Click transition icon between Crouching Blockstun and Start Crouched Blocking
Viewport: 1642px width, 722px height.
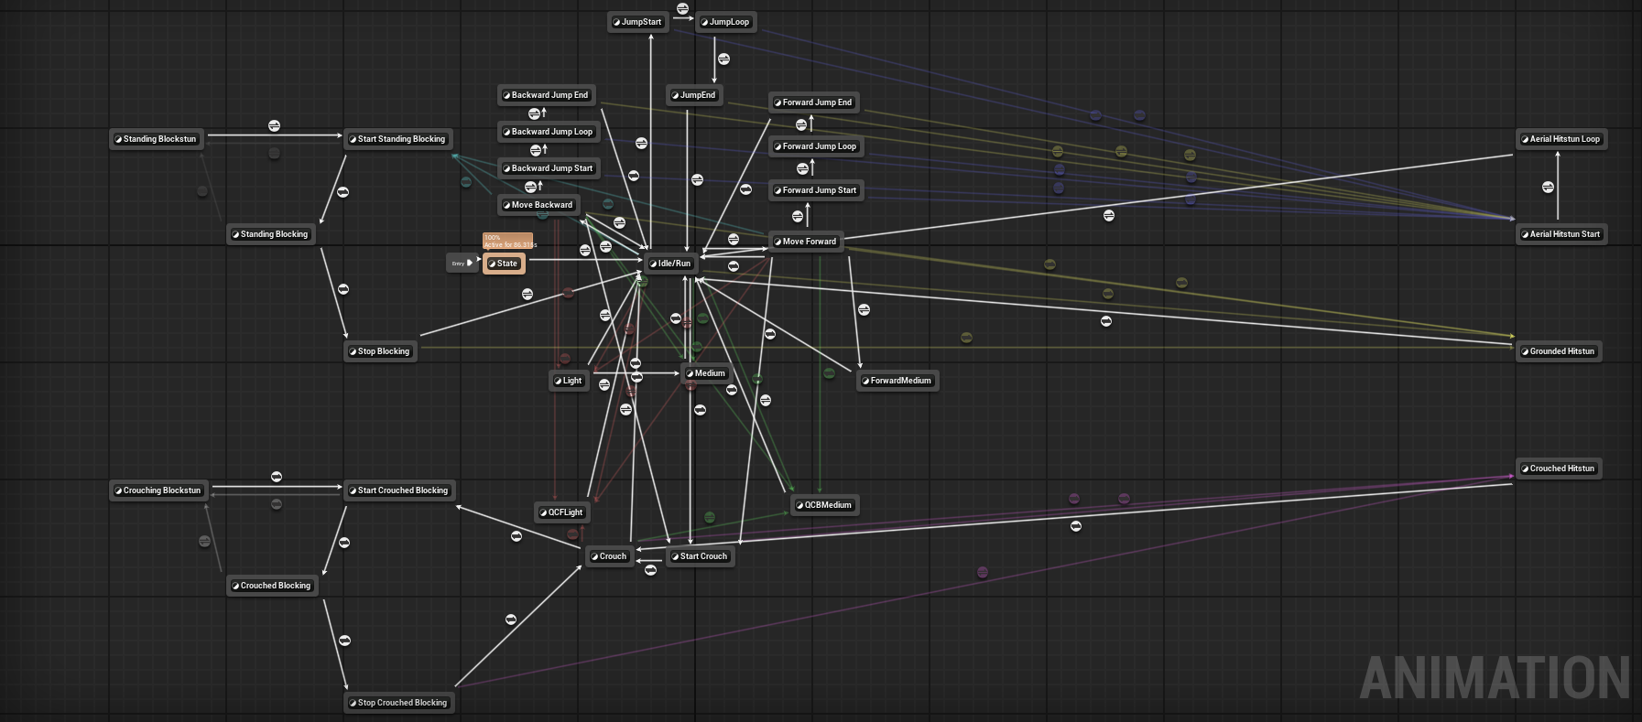tap(277, 477)
